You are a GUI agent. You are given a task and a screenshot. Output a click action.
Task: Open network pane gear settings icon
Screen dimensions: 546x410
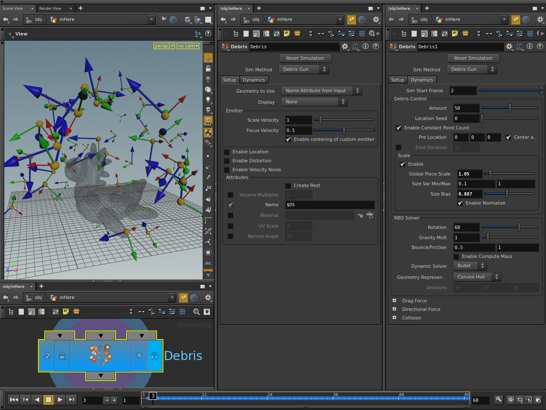click(208, 297)
